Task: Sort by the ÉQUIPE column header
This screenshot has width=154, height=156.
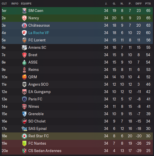Action: (26, 4)
